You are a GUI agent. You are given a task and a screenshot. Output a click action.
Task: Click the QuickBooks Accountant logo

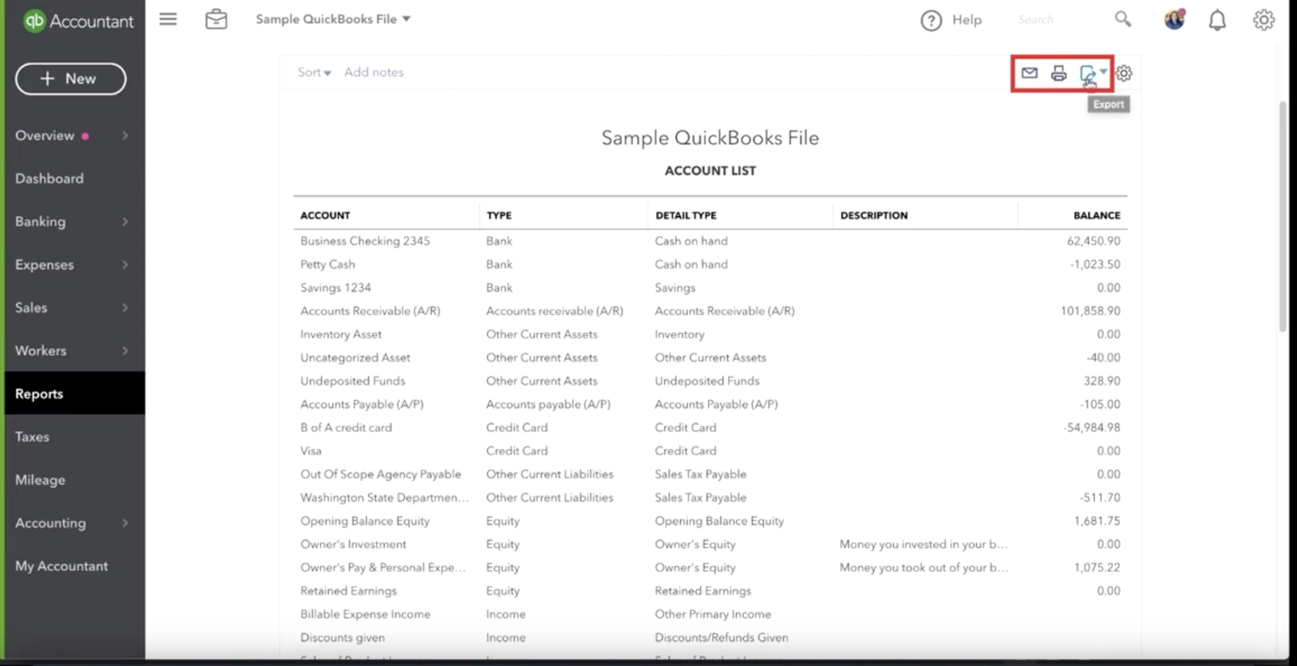coord(78,21)
